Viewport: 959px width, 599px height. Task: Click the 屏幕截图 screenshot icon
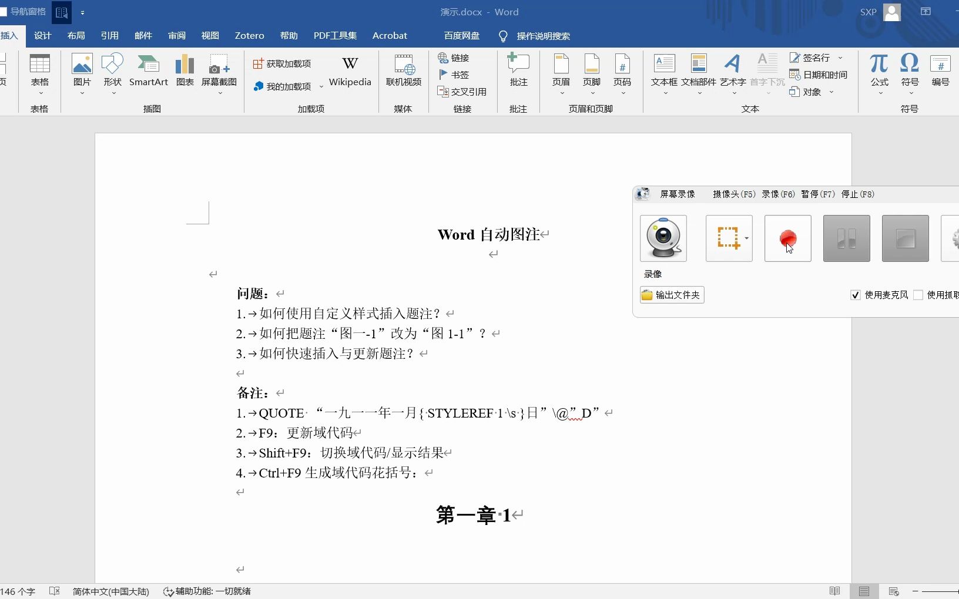[219, 63]
